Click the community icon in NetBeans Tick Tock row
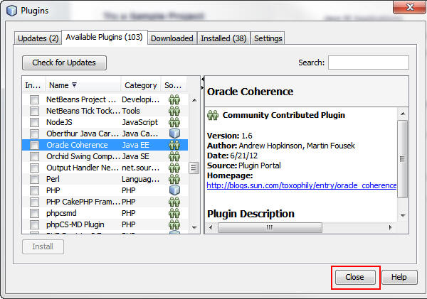 [x=174, y=112]
